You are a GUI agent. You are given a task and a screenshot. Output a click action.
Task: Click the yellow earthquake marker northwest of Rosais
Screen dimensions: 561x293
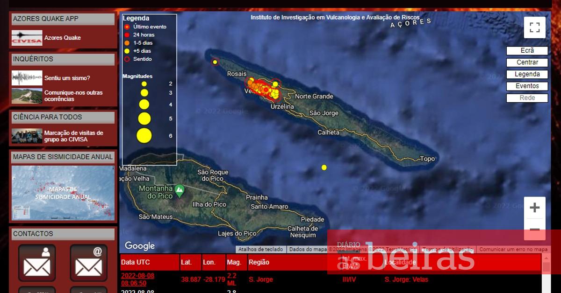point(215,62)
